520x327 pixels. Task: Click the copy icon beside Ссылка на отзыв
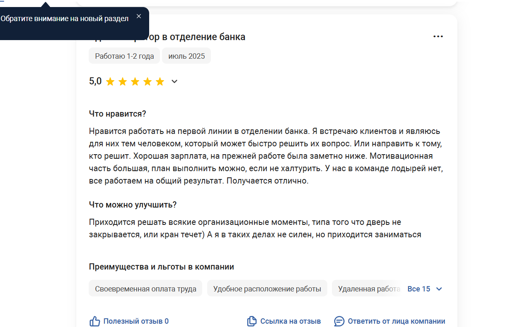point(252,321)
